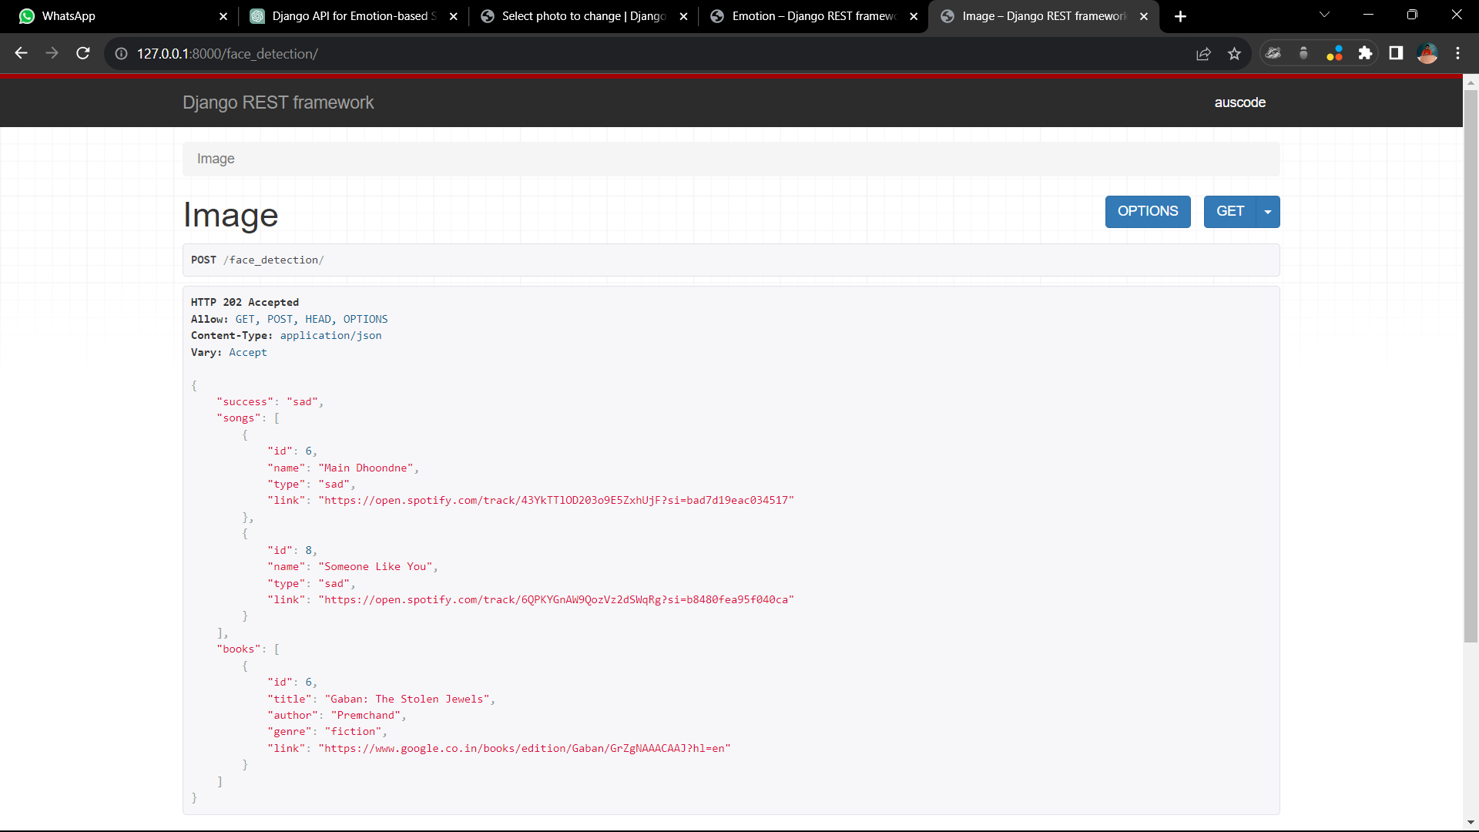Image resolution: width=1479 pixels, height=832 pixels.
Task: Click the profile avatar icon
Action: pos(1427,53)
